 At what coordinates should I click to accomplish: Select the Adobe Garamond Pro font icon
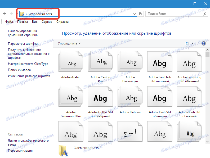pos(71,96)
